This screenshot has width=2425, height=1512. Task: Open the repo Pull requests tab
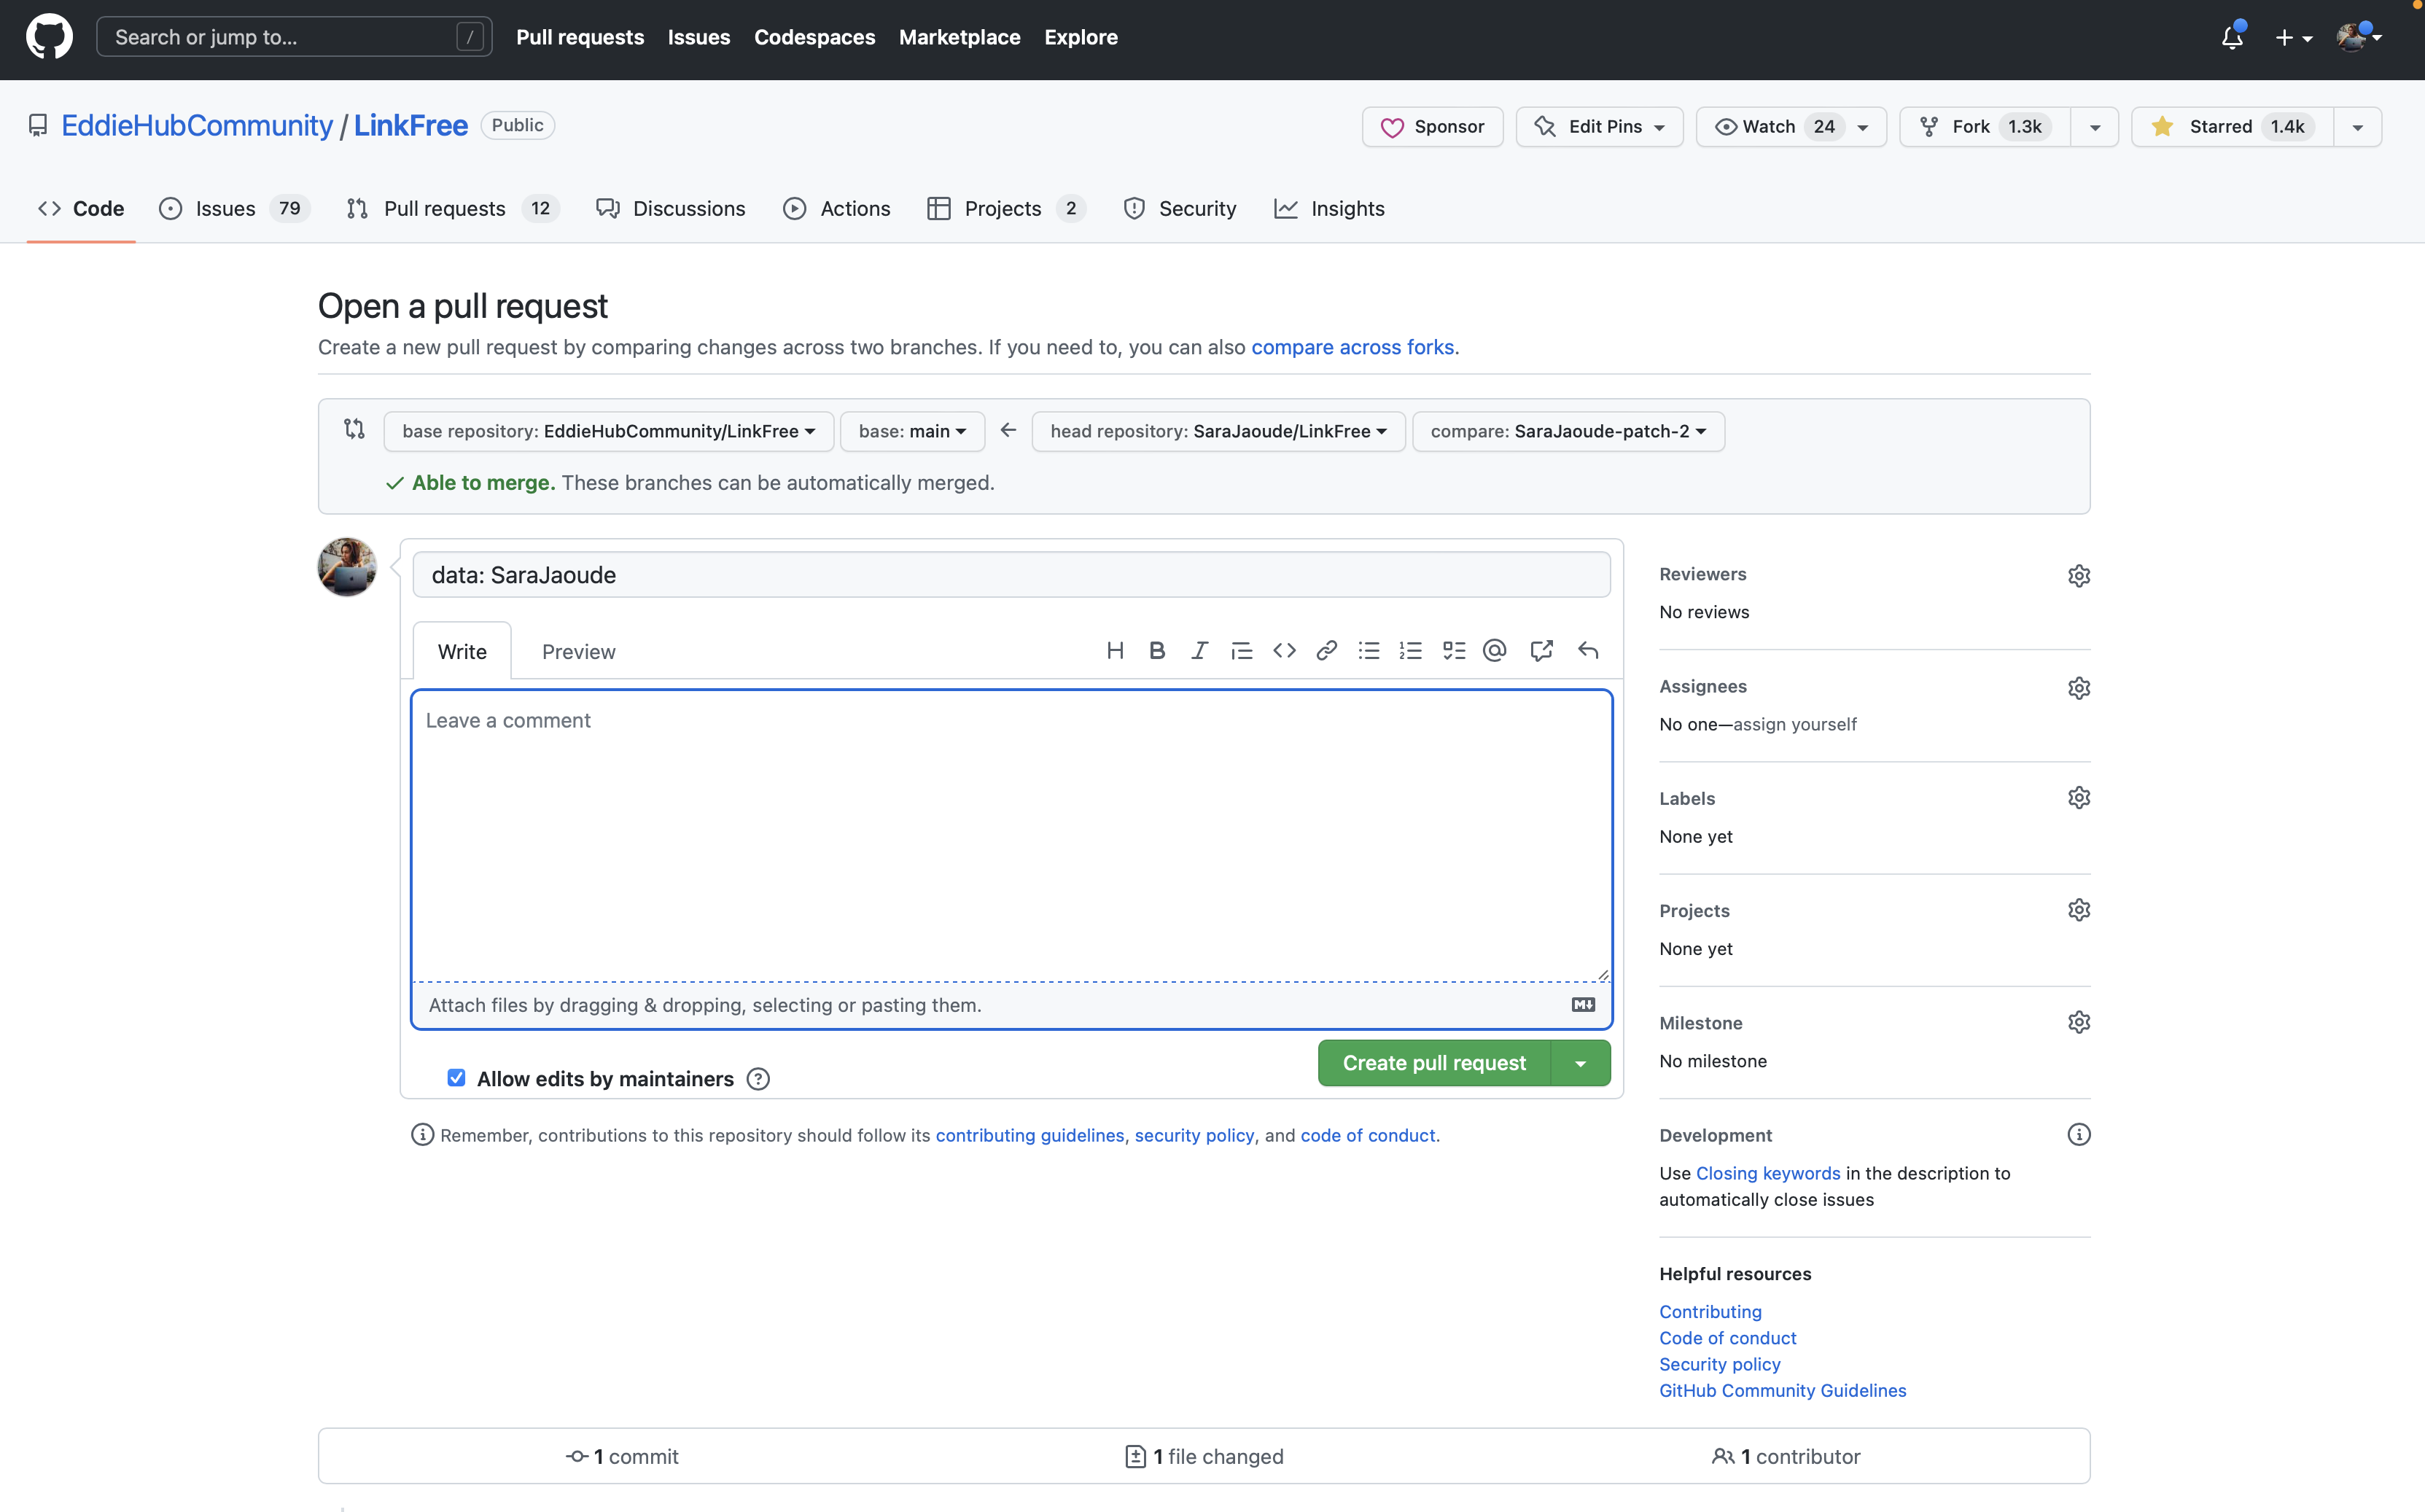point(452,208)
